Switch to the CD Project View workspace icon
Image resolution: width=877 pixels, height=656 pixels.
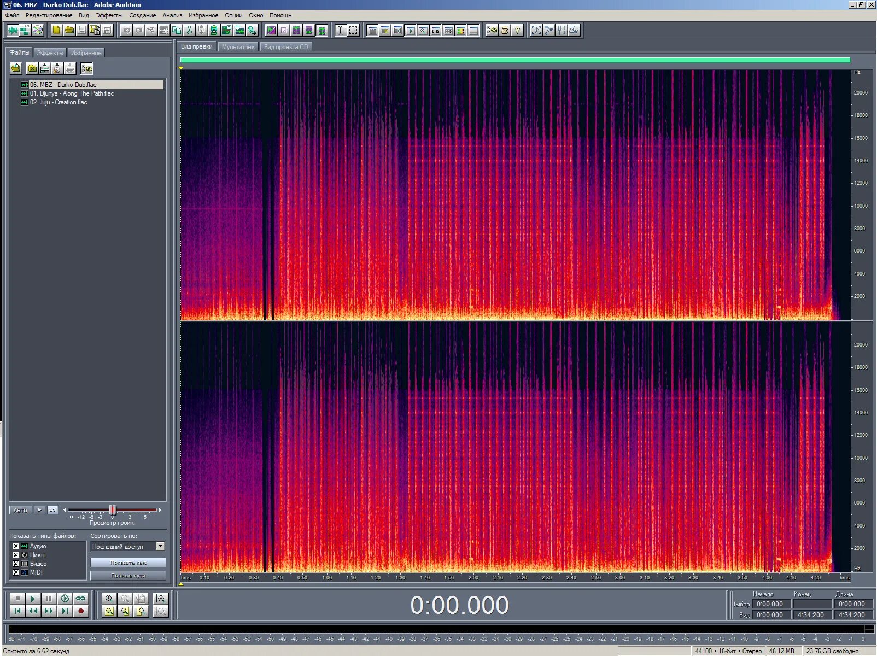[38, 30]
